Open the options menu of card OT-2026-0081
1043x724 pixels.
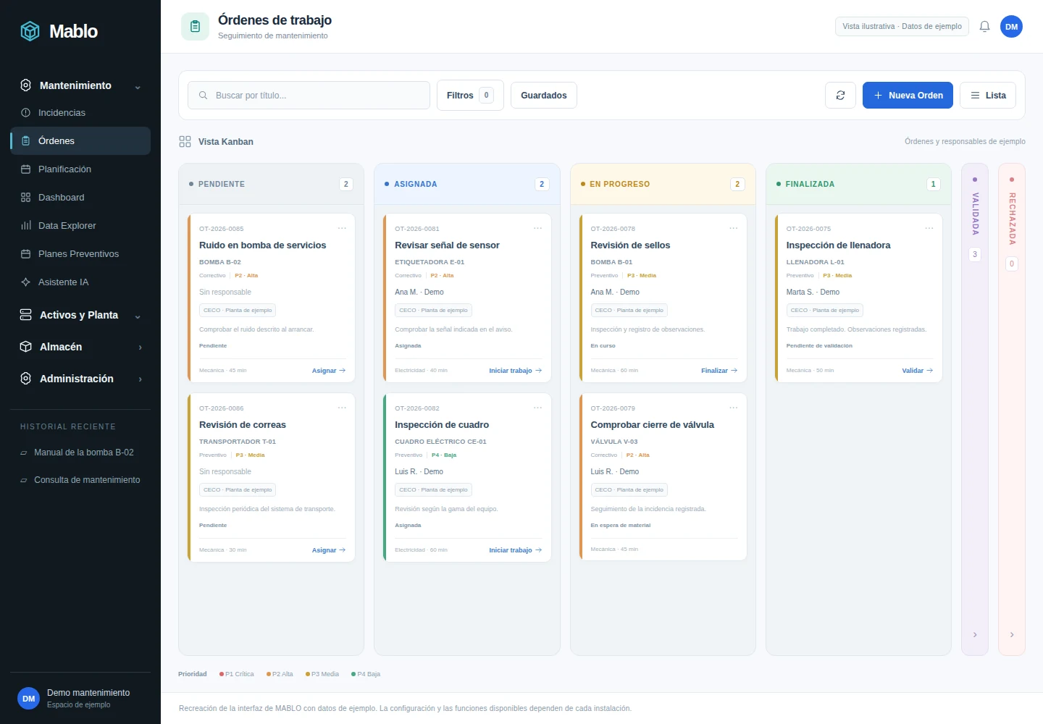[x=537, y=228]
